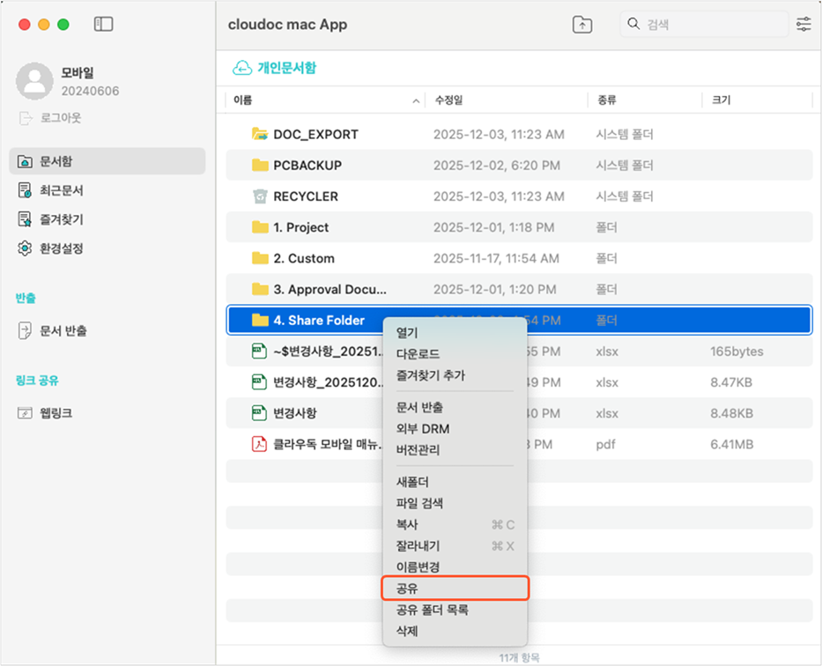Click the RECYCLER trash bin icon
822x666 pixels.
coord(260,196)
